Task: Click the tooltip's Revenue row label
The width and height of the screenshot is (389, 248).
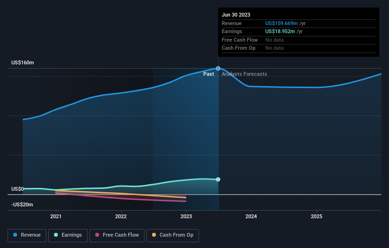Action: [232, 23]
